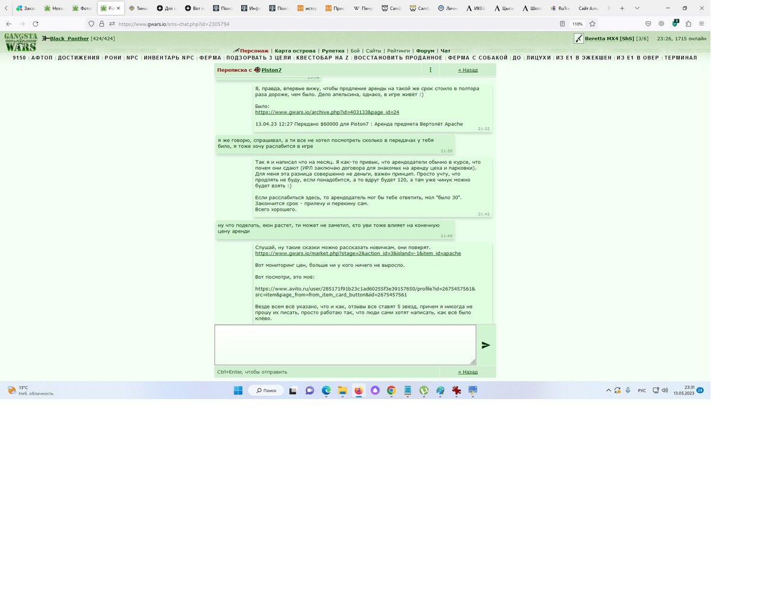Open uTorrent from taskbar
Screen dimensions: 760x592
point(424,390)
